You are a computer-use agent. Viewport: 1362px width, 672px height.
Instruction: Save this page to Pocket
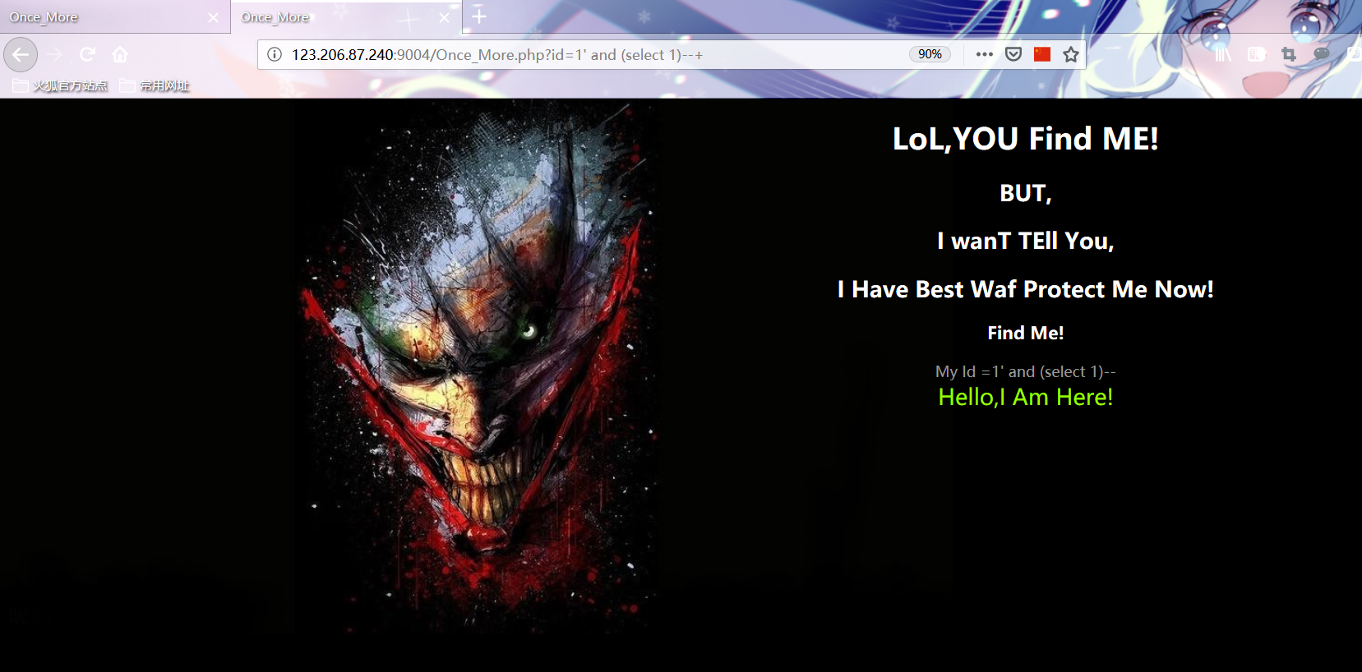[1013, 54]
